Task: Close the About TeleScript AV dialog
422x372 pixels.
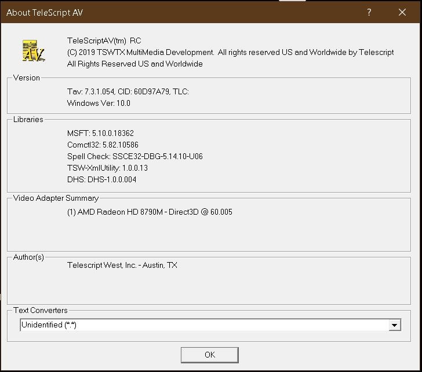Action: pyautogui.click(x=402, y=12)
